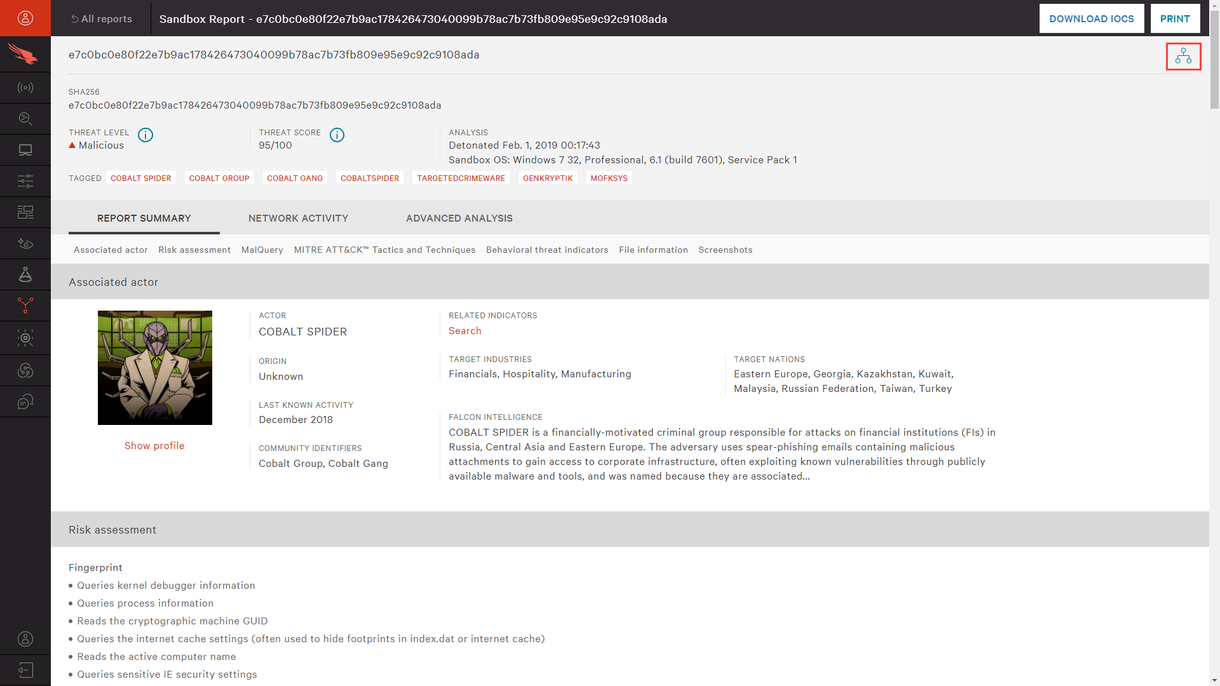Open the swirl knot icon in sidebar

(25, 370)
